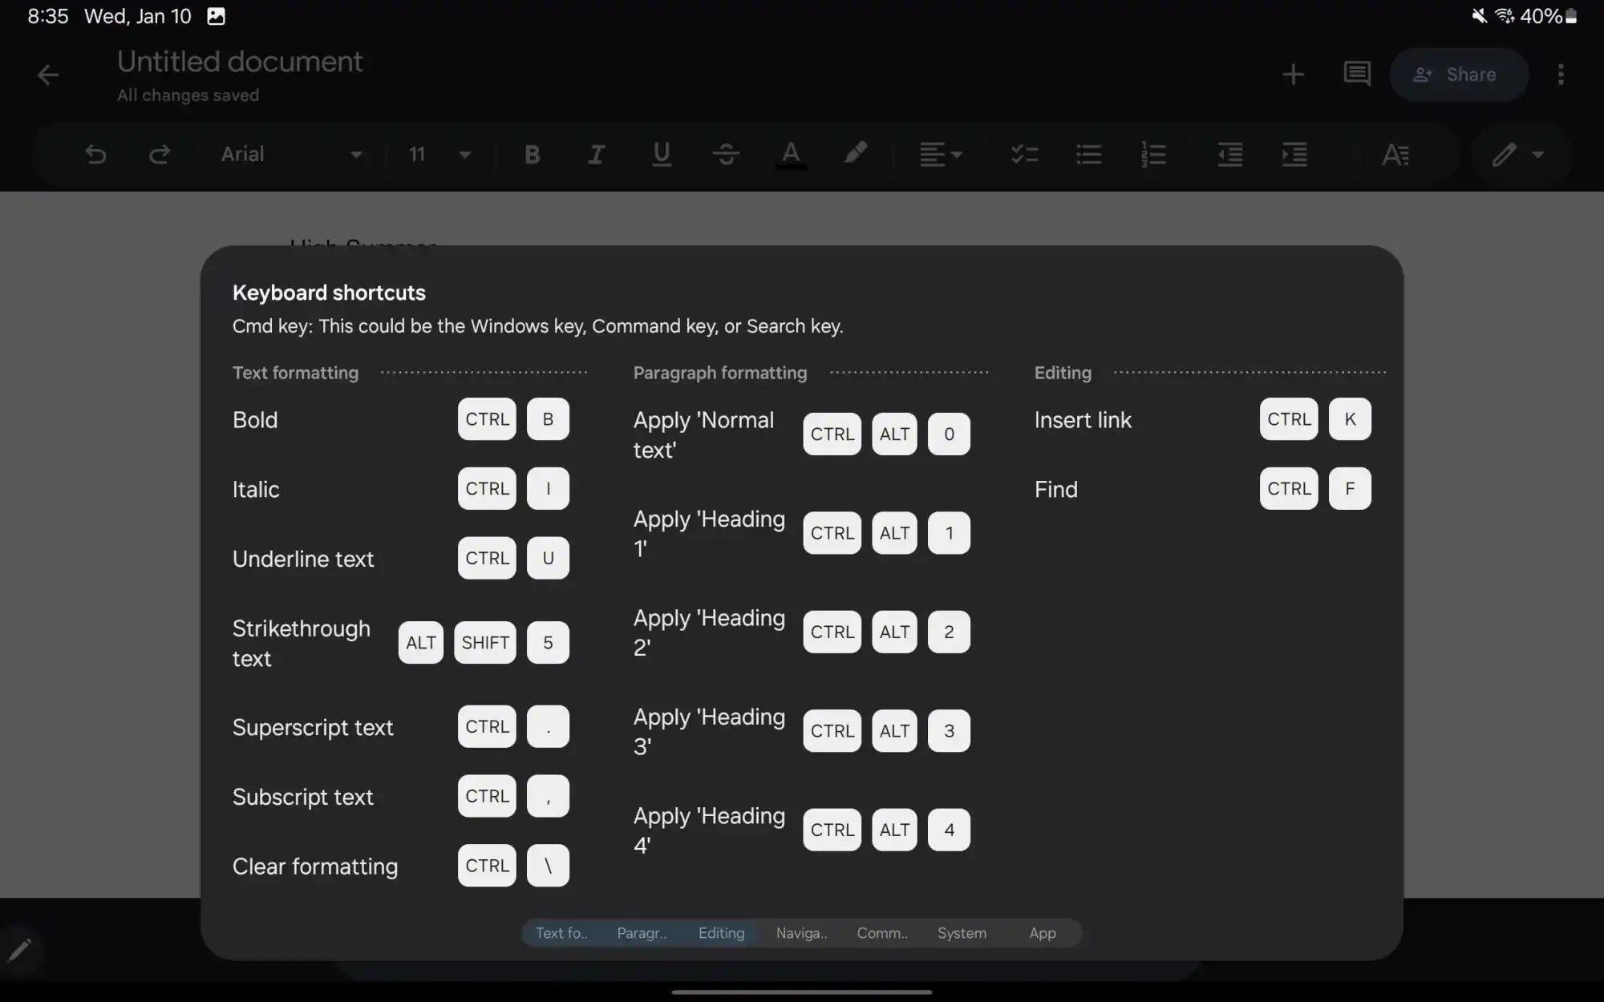Click the SHIFT key in Strikethrough row

485,643
